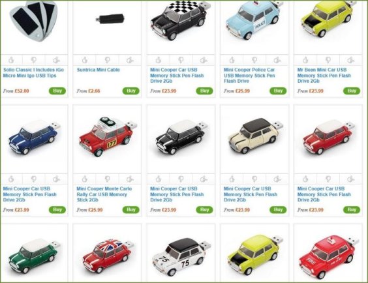This screenshot has width=368, height=283.
Task: Open Mr Bean Mini Car USB product link
Action: [324, 75]
